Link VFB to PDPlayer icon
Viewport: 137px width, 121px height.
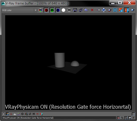(x=115, y=10)
